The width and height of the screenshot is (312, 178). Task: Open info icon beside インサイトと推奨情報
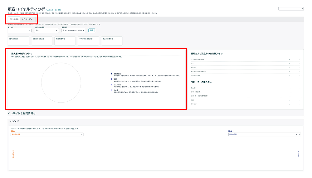tap(34, 114)
